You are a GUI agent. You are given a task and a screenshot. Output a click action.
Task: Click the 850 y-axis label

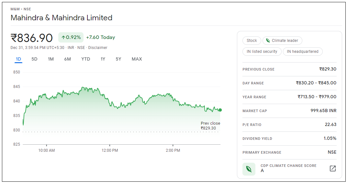[x=17, y=72]
